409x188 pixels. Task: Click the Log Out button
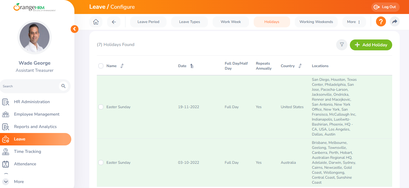385,7
